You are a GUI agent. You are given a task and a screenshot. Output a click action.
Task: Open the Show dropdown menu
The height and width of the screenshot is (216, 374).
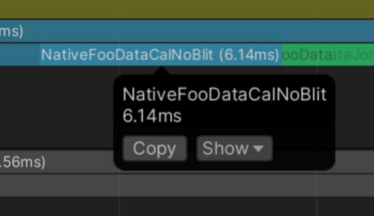tap(234, 148)
